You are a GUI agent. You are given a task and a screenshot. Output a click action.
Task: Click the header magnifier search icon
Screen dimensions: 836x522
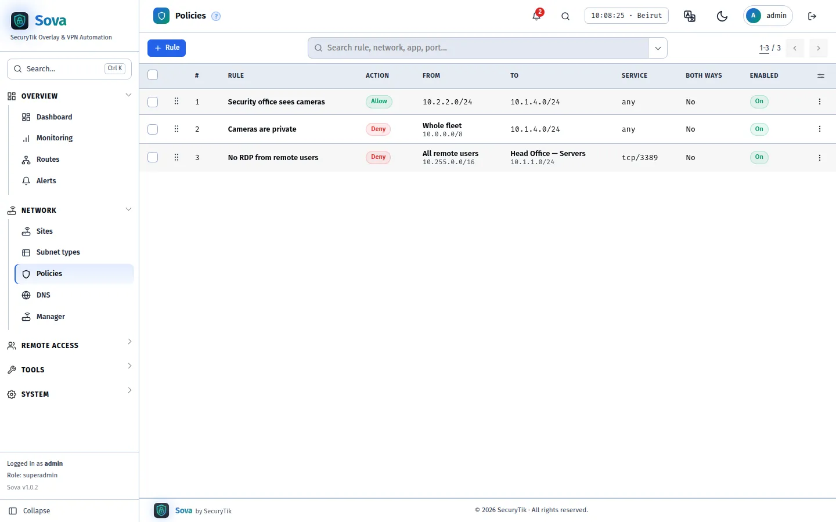click(565, 16)
